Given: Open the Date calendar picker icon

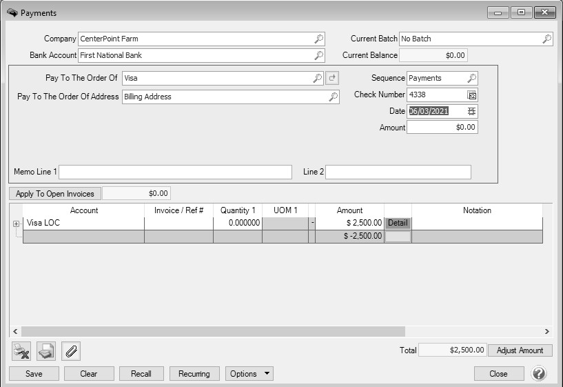Looking at the screenshot, I should pyautogui.click(x=472, y=111).
